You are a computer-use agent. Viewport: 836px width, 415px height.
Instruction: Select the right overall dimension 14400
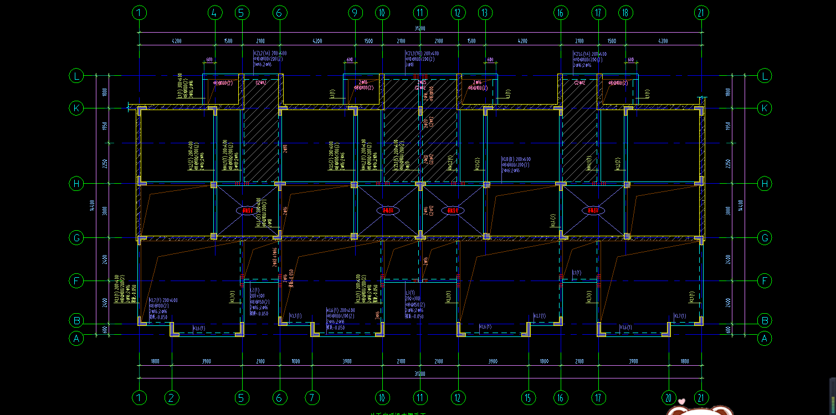[x=741, y=206]
